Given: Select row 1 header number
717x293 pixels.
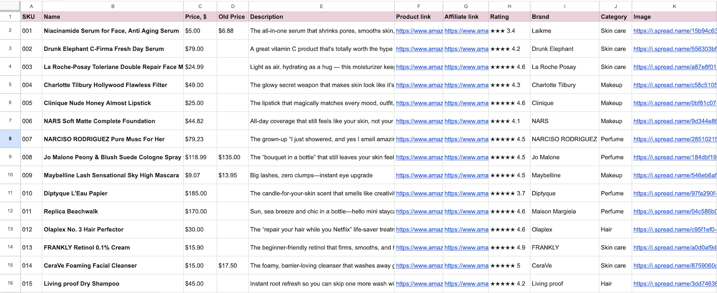Looking at the screenshot, I should (x=10, y=17).
